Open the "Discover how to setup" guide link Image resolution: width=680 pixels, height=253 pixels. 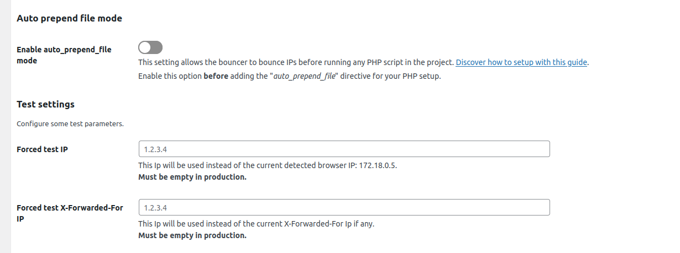(521, 62)
